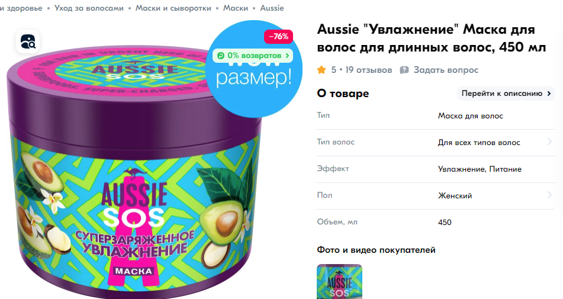Click the -76% discount badge
Screen dimensions: 563x299
coord(279,37)
